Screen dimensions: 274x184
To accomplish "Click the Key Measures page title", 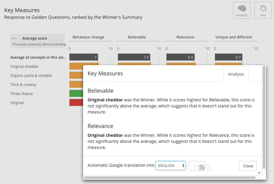I will (x=22, y=10).
